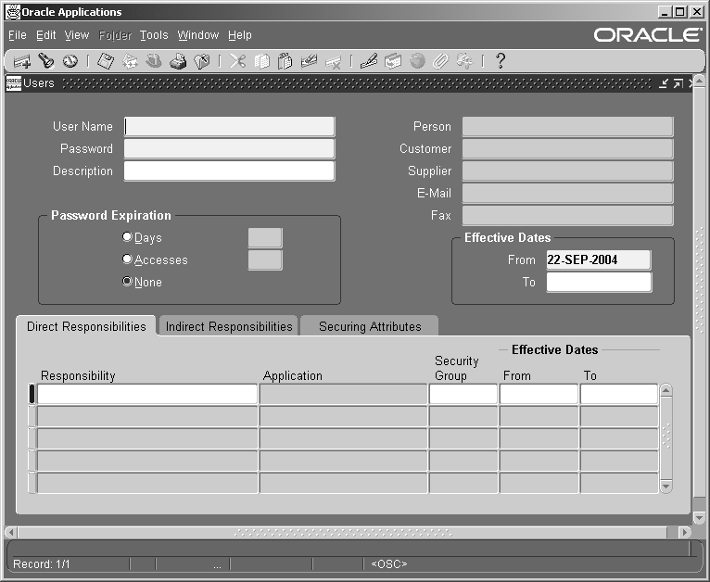Switch to the Securing Attributes tab
710x582 pixels.
coord(370,326)
